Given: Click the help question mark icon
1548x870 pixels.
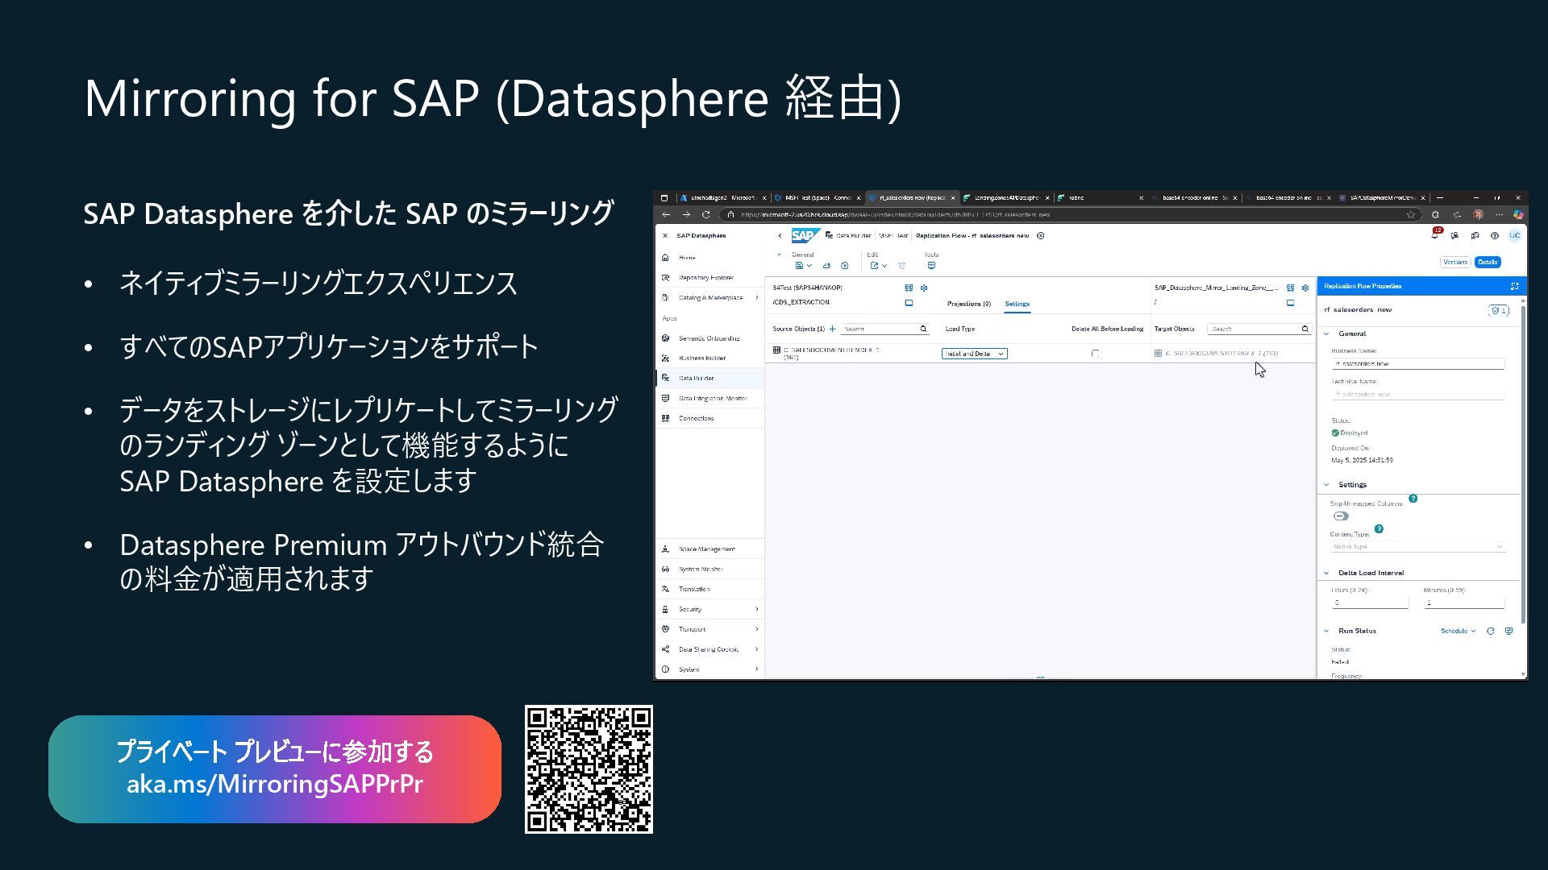Looking at the screenshot, I should [1494, 236].
